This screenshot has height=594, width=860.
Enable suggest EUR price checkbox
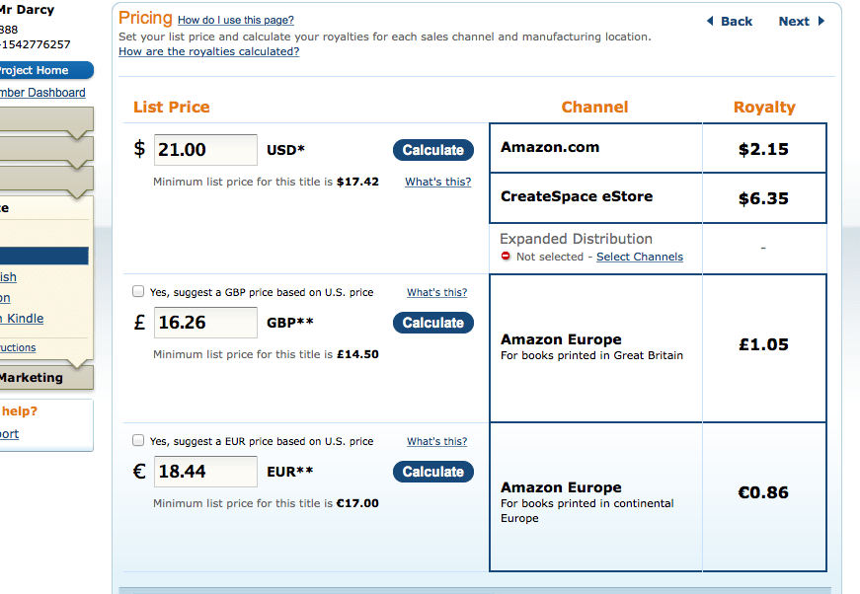pyautogui.click(x=138, y=441)
